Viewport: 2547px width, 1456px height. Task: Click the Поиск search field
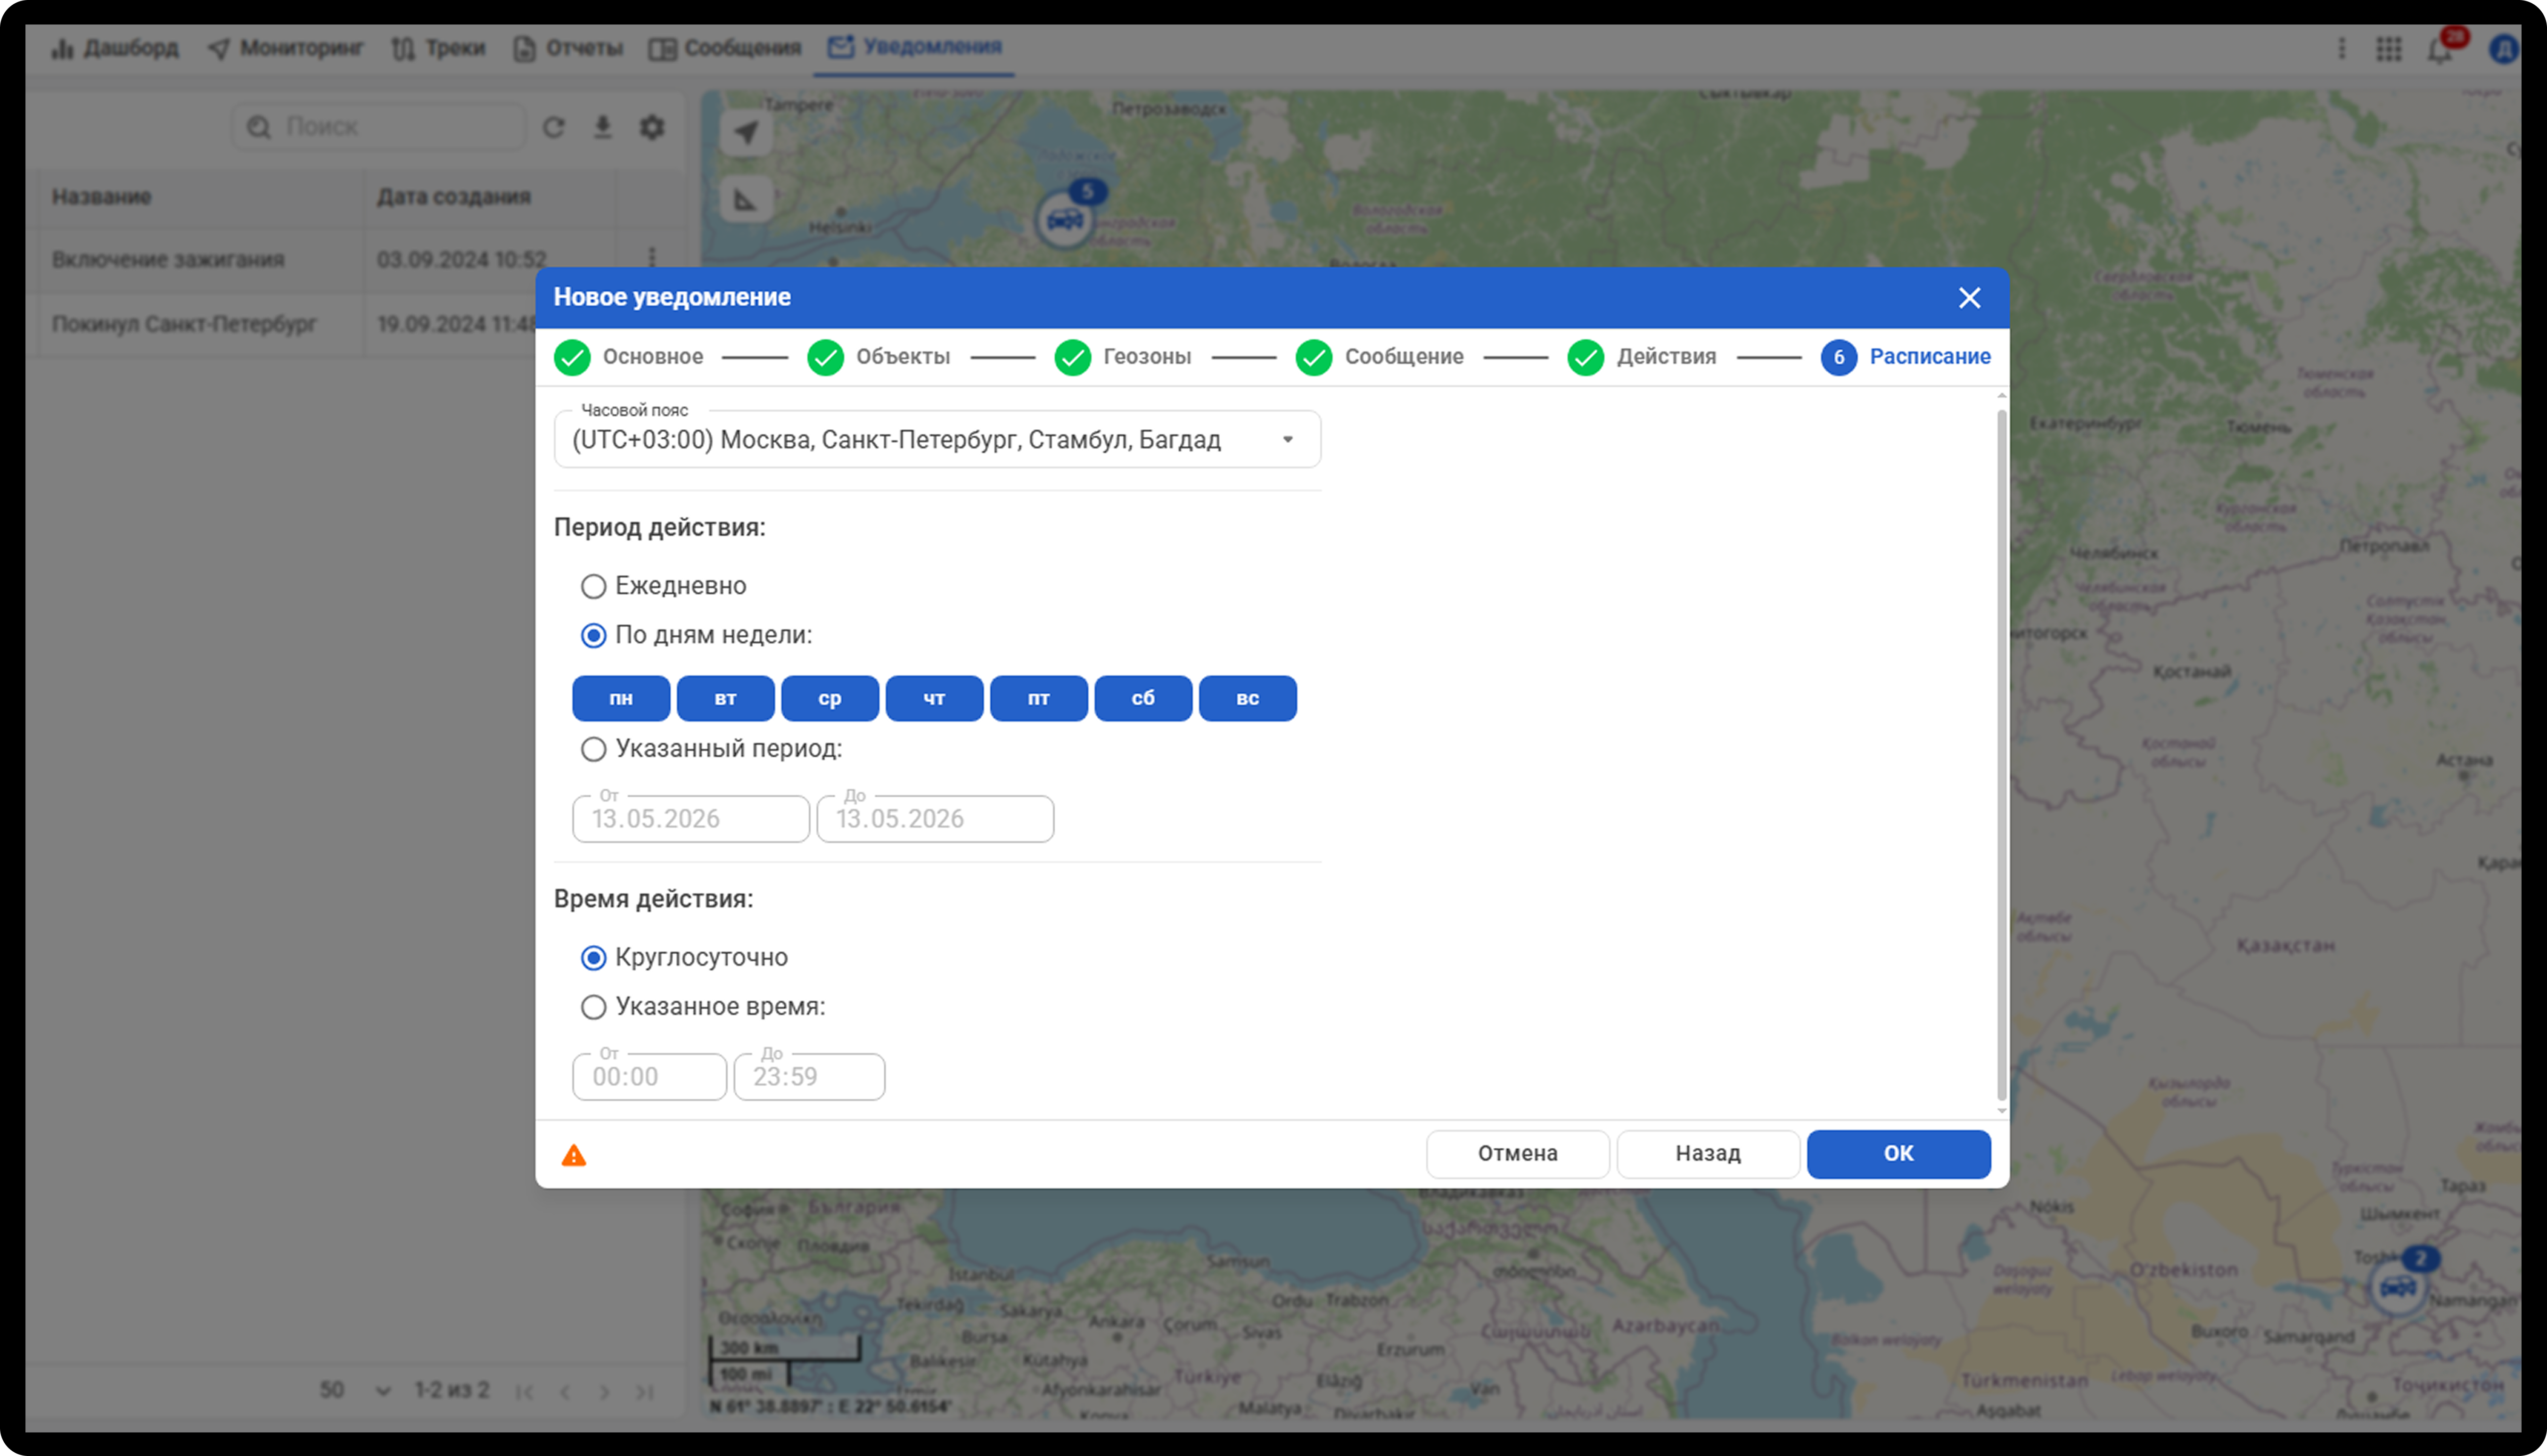(380, 127)
